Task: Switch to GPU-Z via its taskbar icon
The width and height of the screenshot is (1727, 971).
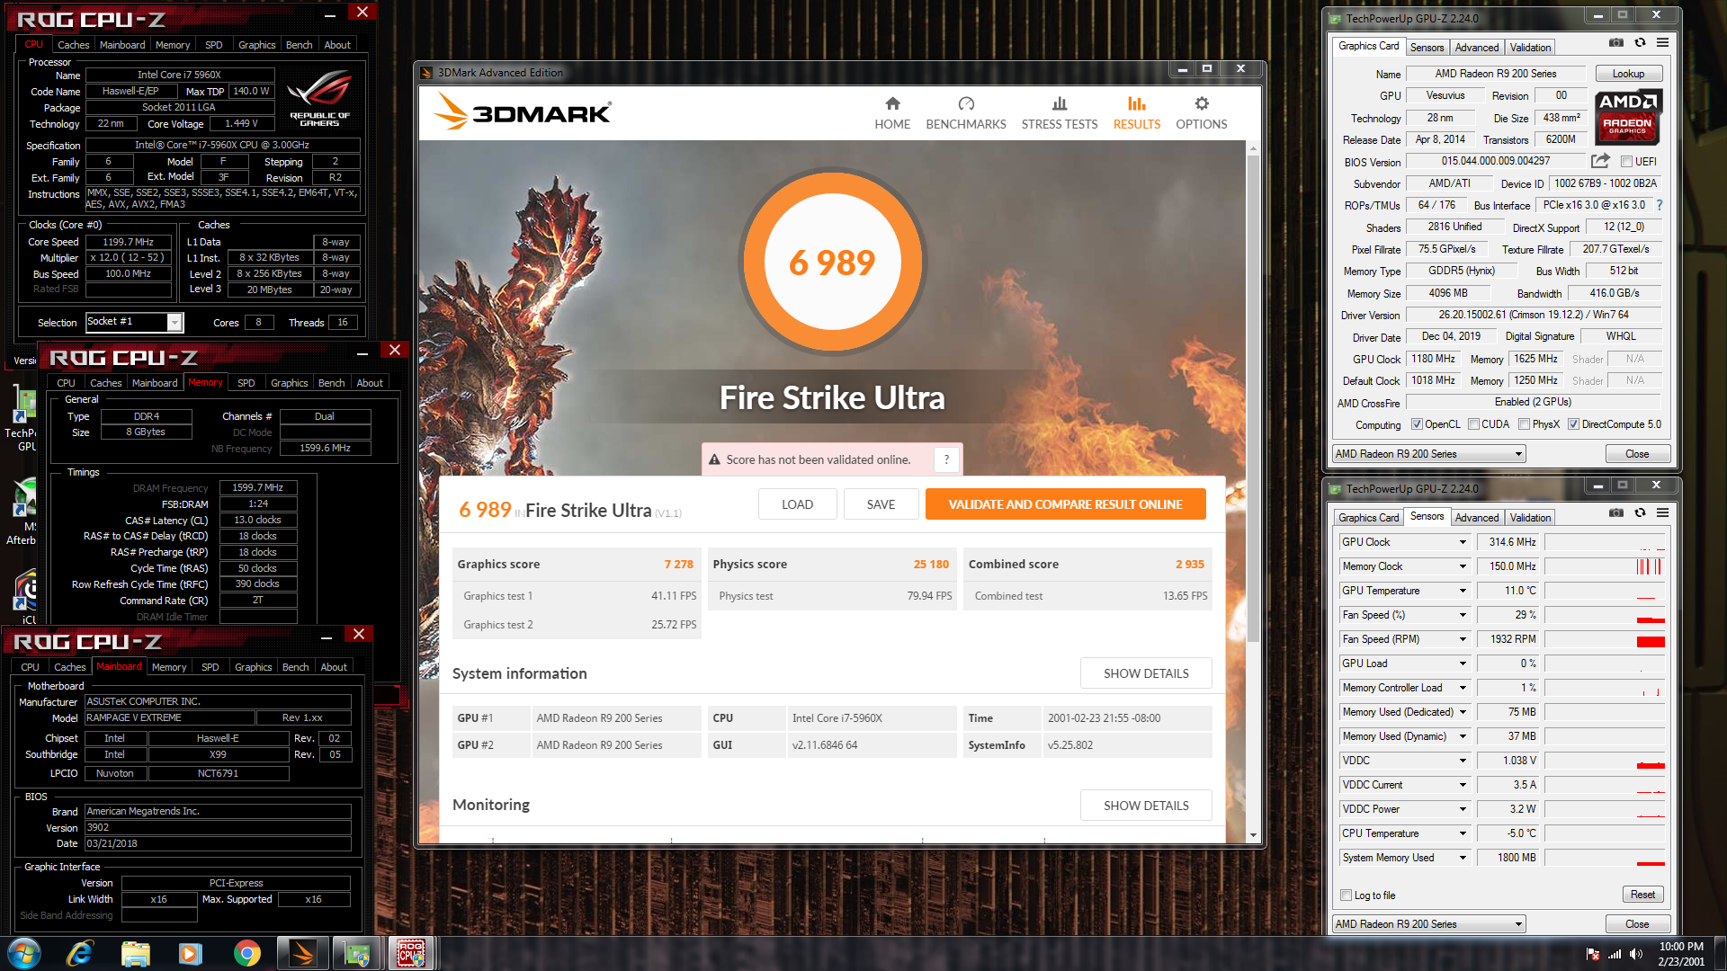Action: click(357, 953)
